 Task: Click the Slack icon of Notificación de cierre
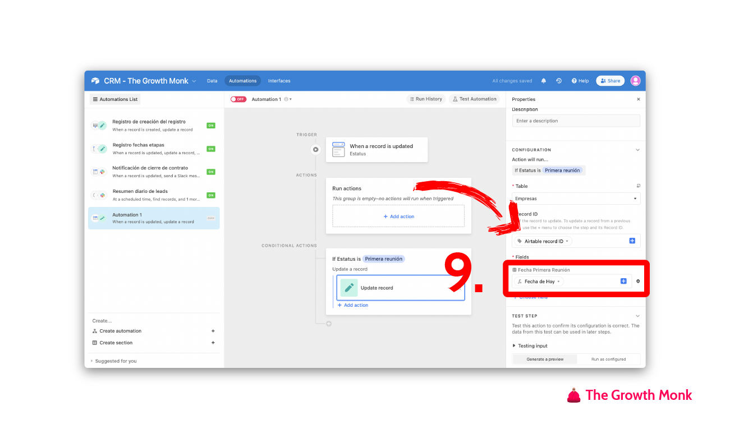tap(102, 172)
